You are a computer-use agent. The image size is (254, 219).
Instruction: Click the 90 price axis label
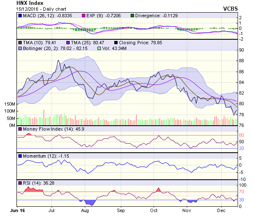point(242,50)
